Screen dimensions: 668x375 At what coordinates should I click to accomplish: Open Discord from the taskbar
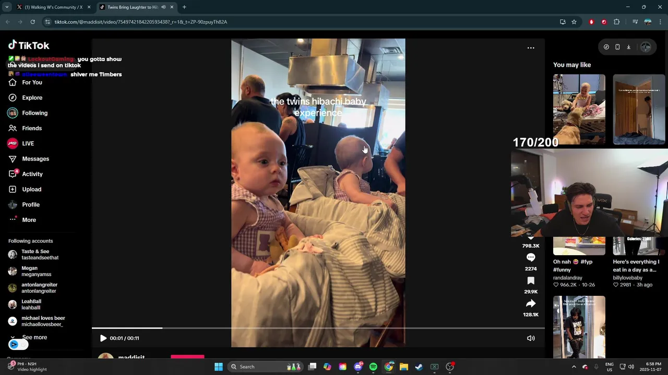pos(358,367)
